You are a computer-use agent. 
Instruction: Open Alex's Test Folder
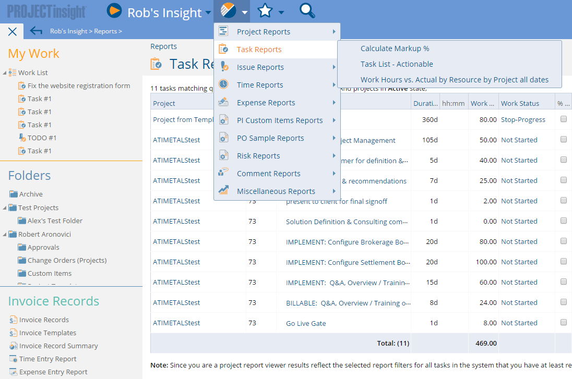point(55,221)
